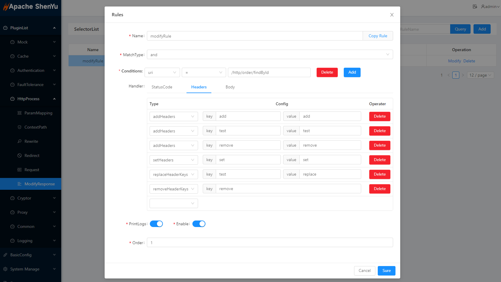Click the ModifyResponse menu icon
501x282 pixels.
click(x=20, y=184)
